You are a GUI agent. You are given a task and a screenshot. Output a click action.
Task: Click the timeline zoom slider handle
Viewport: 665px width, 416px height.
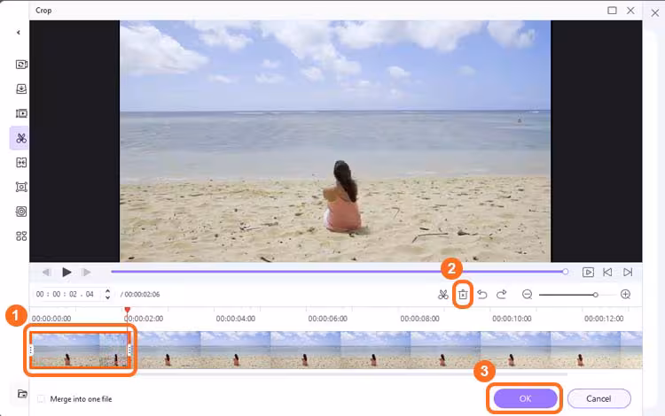tap(596, 295)
